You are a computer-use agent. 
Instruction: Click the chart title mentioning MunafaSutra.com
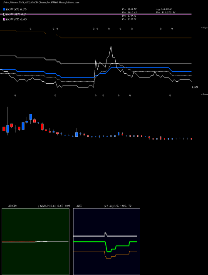click(41, 3)
